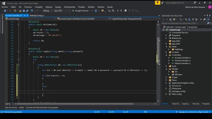Click the browser Refresh toolbar icon
This screenshot has width=212, height=119.
click(96, 11)
